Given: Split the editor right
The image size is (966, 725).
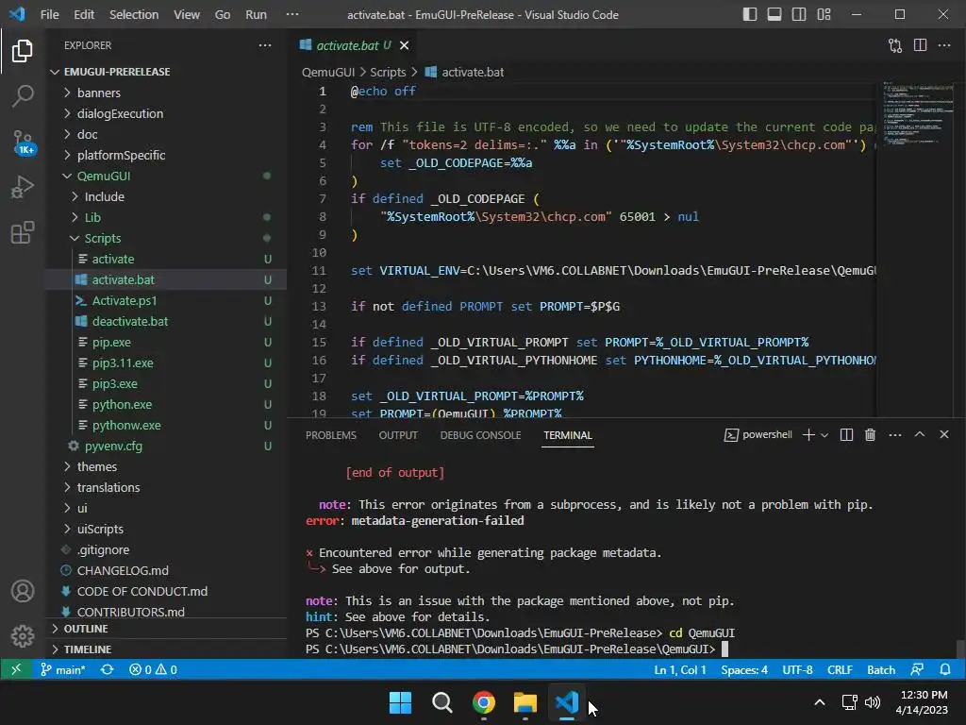Looking at the screenshot, I should coord(920,45).
